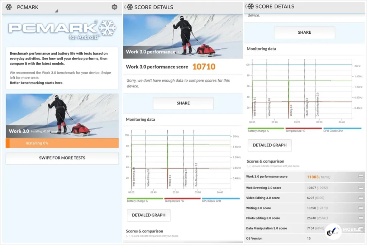Select the Writing 3.0 score label
The image size is (367, 245).
tap(258, 208)
